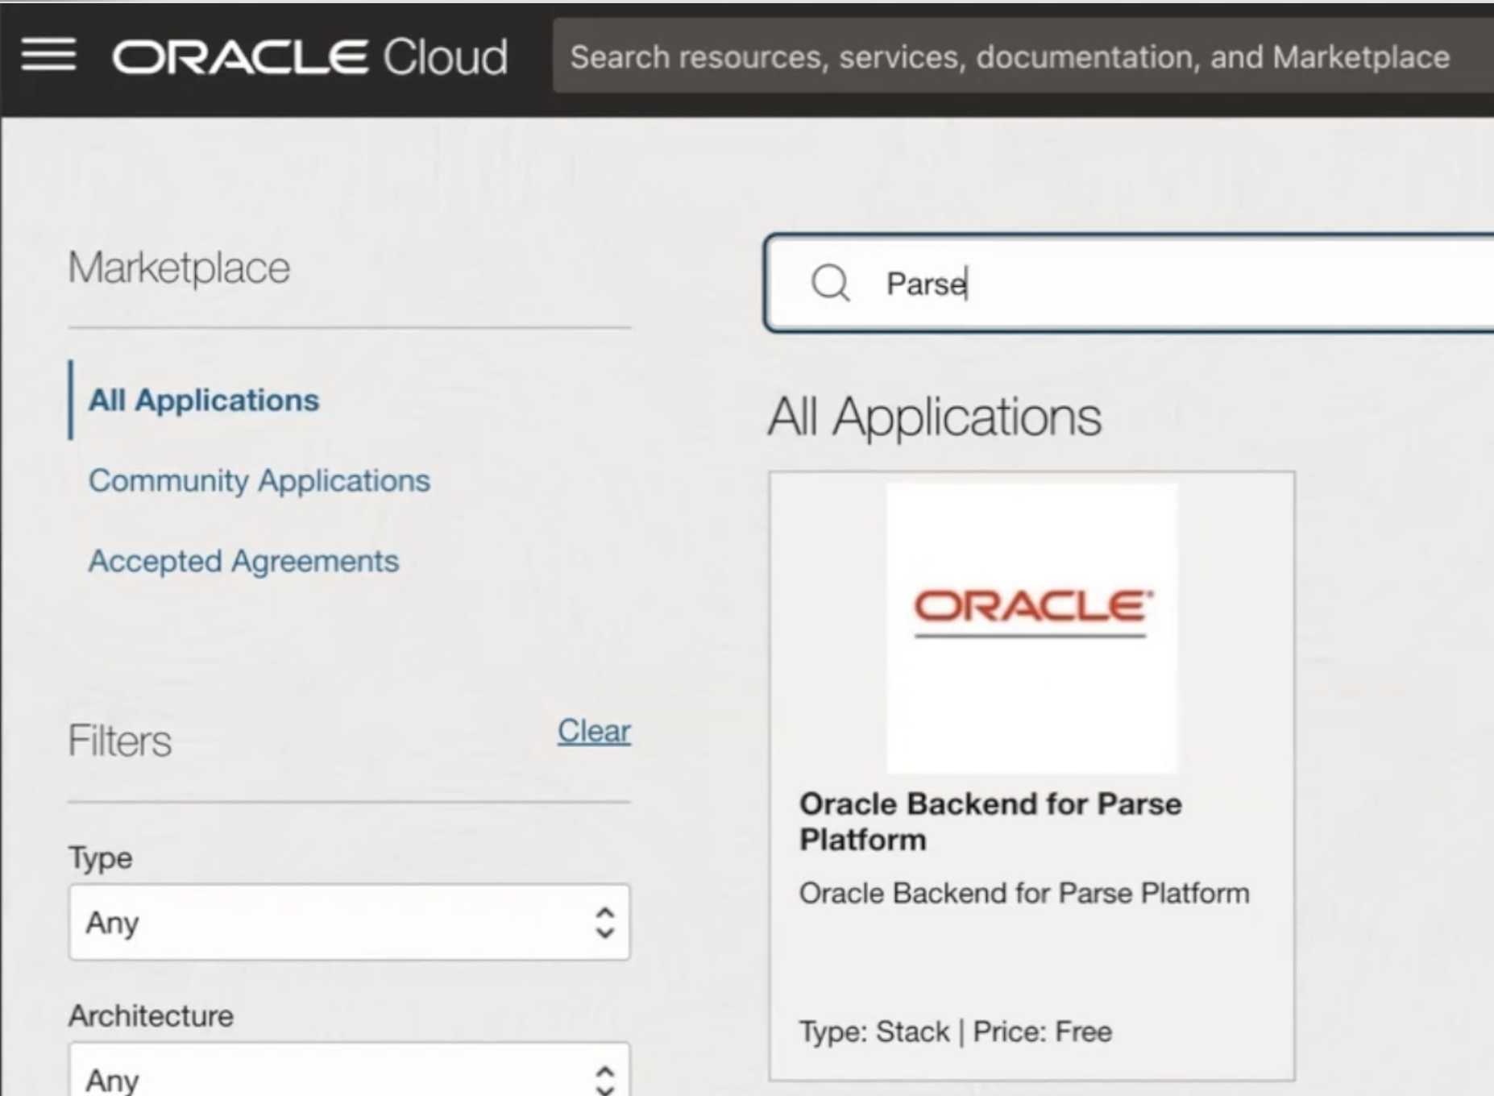Click the stepper arrows on Type filter
This screenshot has height=1096, width=1494.
tap(604, 924)
